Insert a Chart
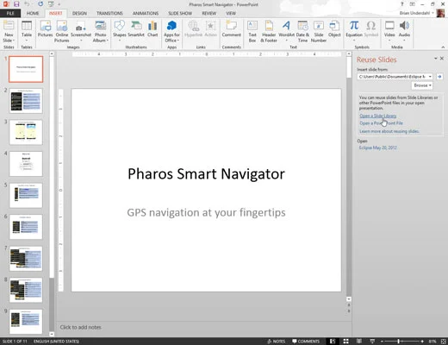Viewport: 448px width, 345px height. pos(152,28)
